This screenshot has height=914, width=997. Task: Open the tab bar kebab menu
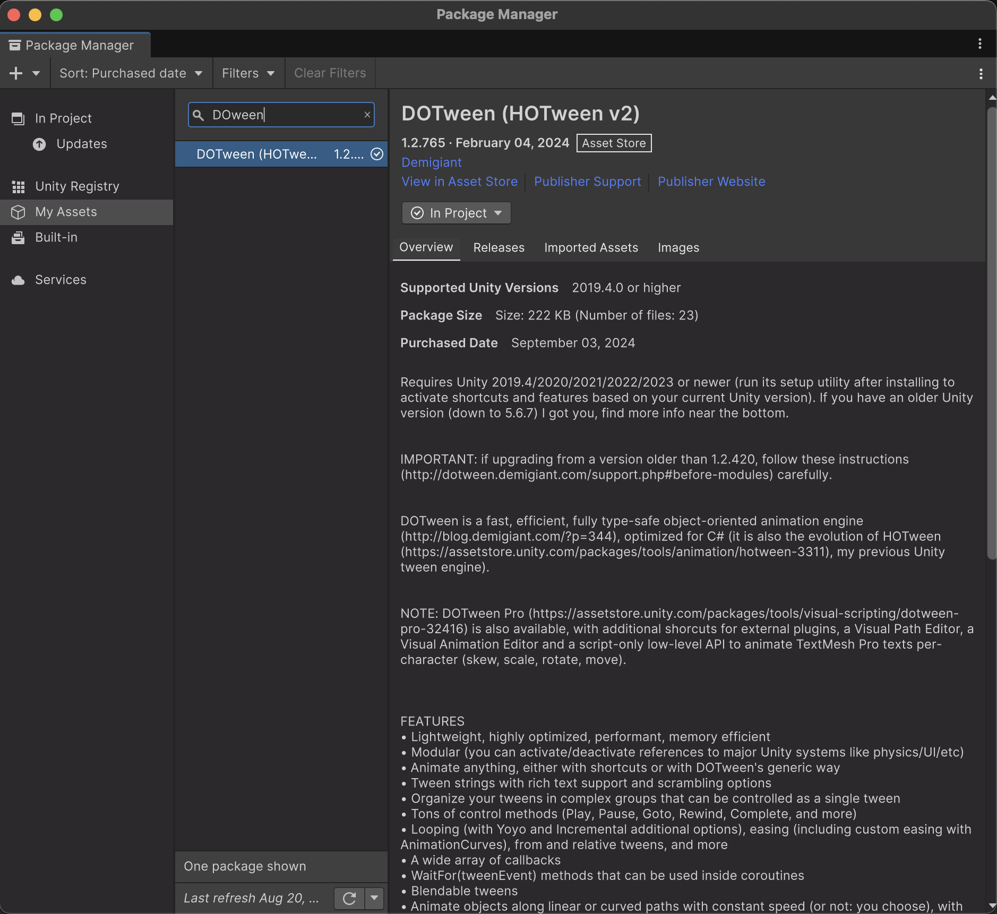click(979, 44)
